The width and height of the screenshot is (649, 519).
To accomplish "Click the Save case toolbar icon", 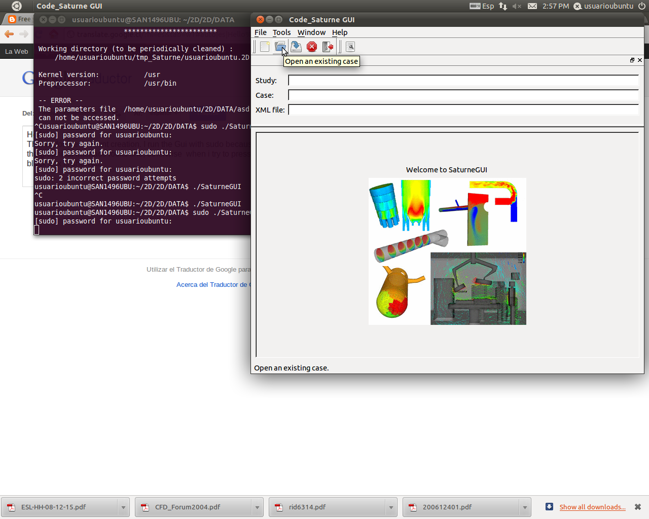I will [x=296, y=47].
